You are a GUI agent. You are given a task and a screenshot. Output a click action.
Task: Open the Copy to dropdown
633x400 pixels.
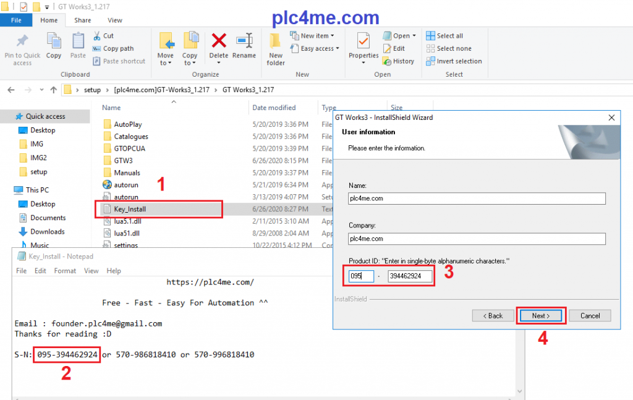[189, 59]
